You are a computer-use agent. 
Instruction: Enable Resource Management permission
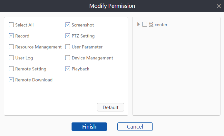11,47
